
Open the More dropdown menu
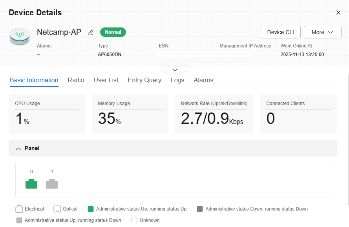[x=322, y=32]
